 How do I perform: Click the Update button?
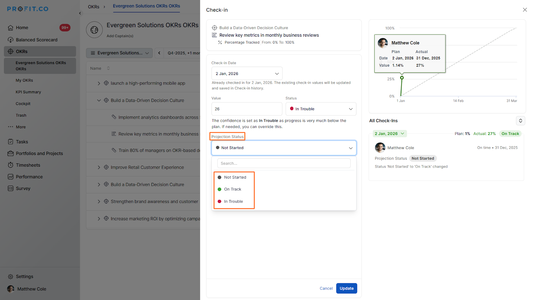coord(346,288)
